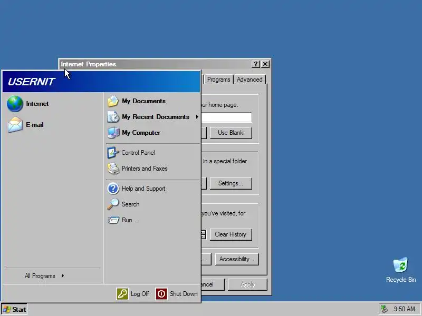Click the Accessibility... button
The image size is (422, 316).
coord(237,259)
